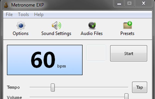155x99 pixels.
Task: Click the Presets toolbar label
Action: (x=127, y=33)
